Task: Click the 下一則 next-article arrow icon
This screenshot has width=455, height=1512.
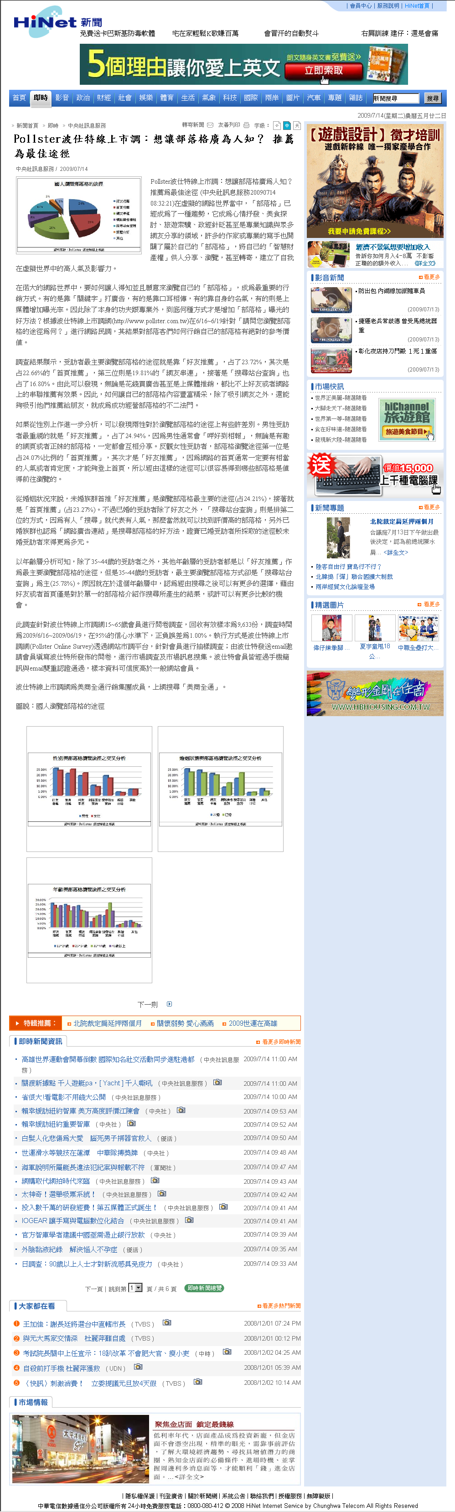Action: tap(169, 1004)
